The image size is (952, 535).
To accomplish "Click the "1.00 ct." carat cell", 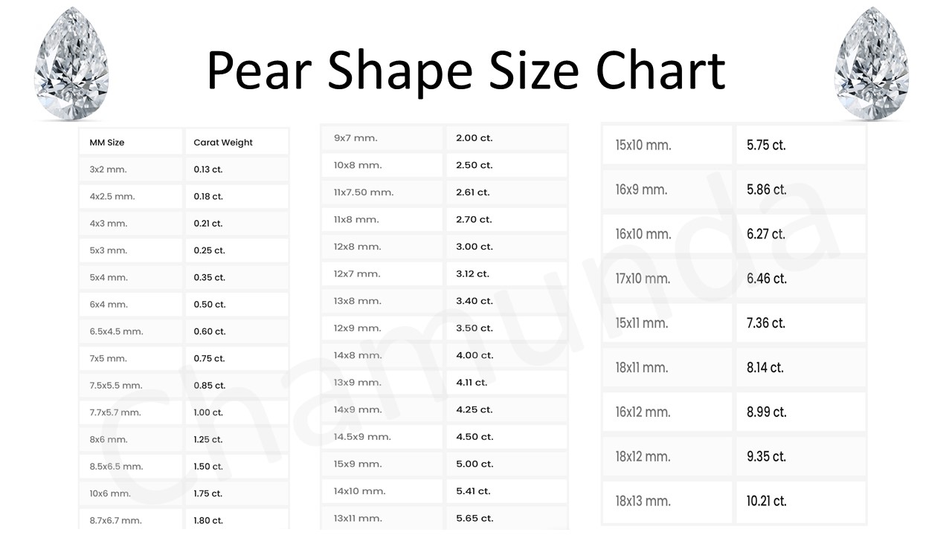I will coord(209,412).
